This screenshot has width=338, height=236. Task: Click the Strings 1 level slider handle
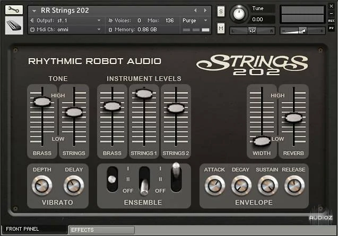click(x=144, y=94)
